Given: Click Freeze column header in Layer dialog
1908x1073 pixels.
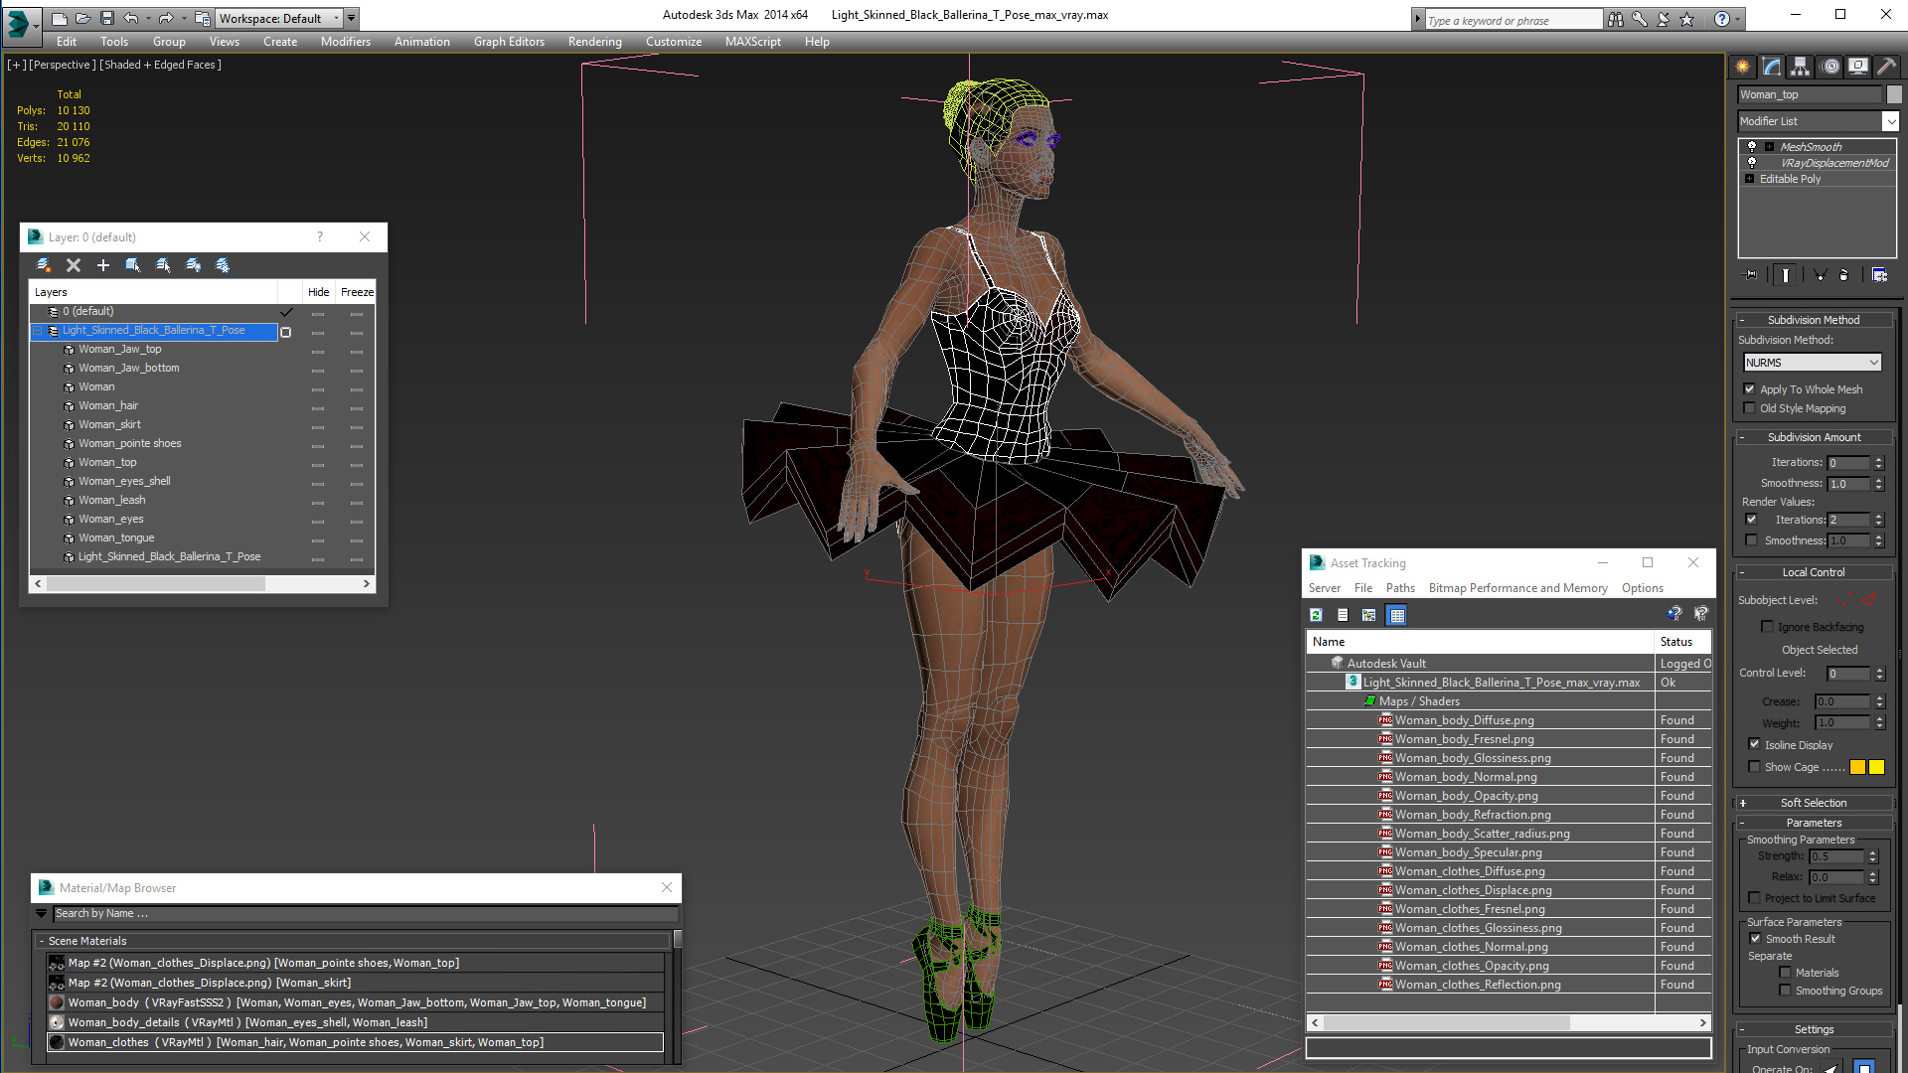Looking at the screenshot, I should click(x=357, y=292).
